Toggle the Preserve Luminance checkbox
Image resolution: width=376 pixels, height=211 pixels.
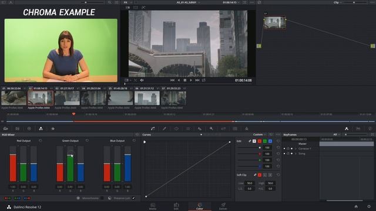point(133,198)
